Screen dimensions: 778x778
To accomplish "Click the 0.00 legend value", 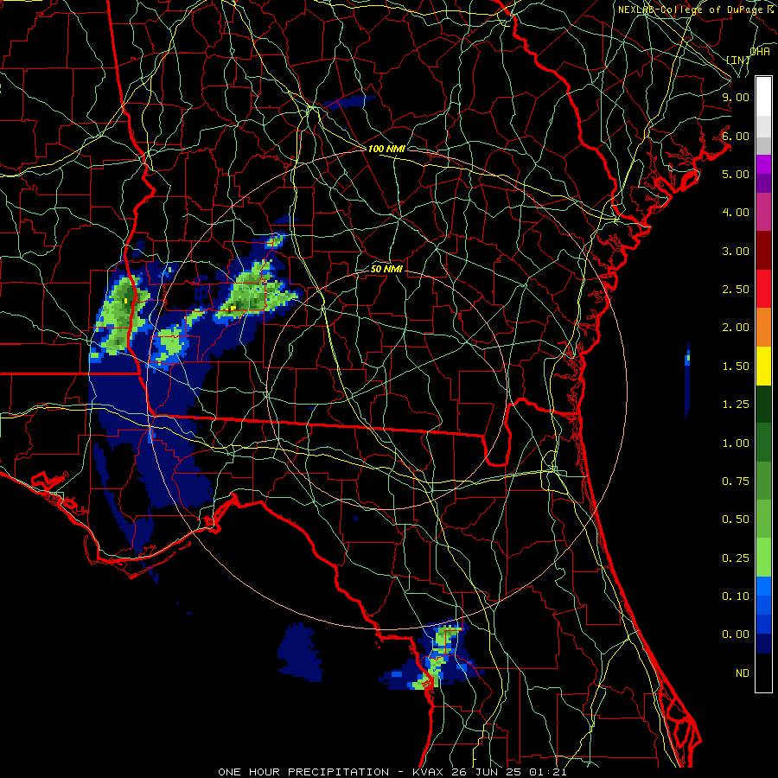I will click(736, 635).
